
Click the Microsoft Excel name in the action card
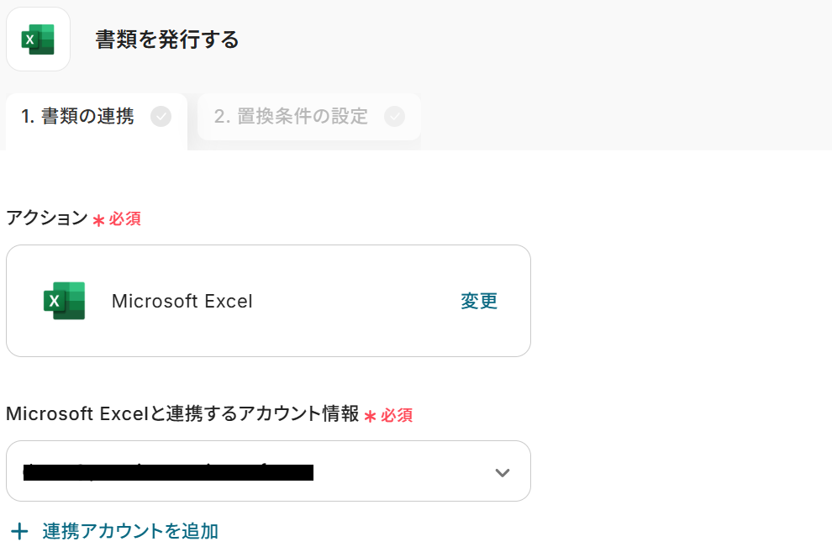182,301
